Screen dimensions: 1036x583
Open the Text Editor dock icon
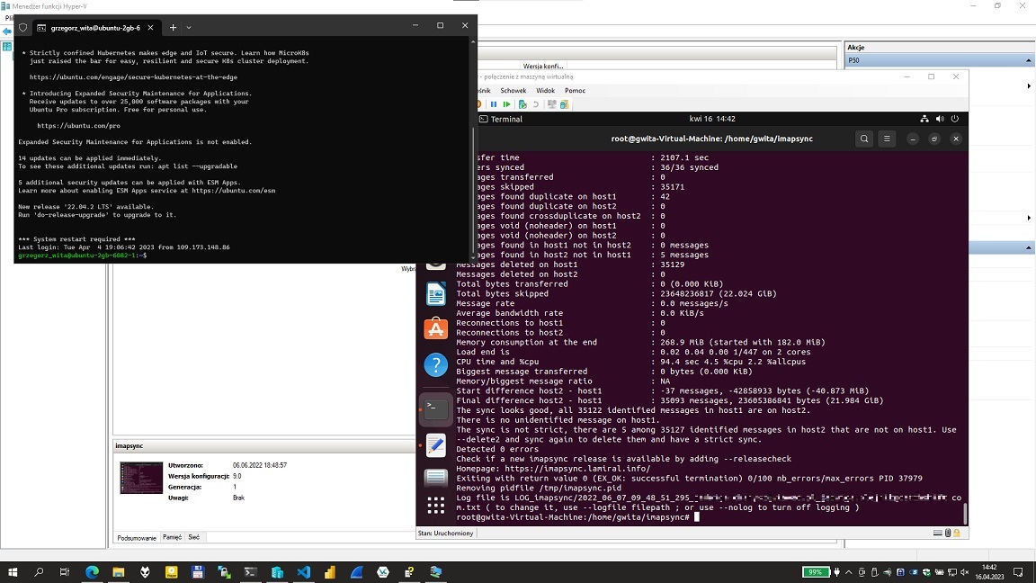[x=436, y=444]
